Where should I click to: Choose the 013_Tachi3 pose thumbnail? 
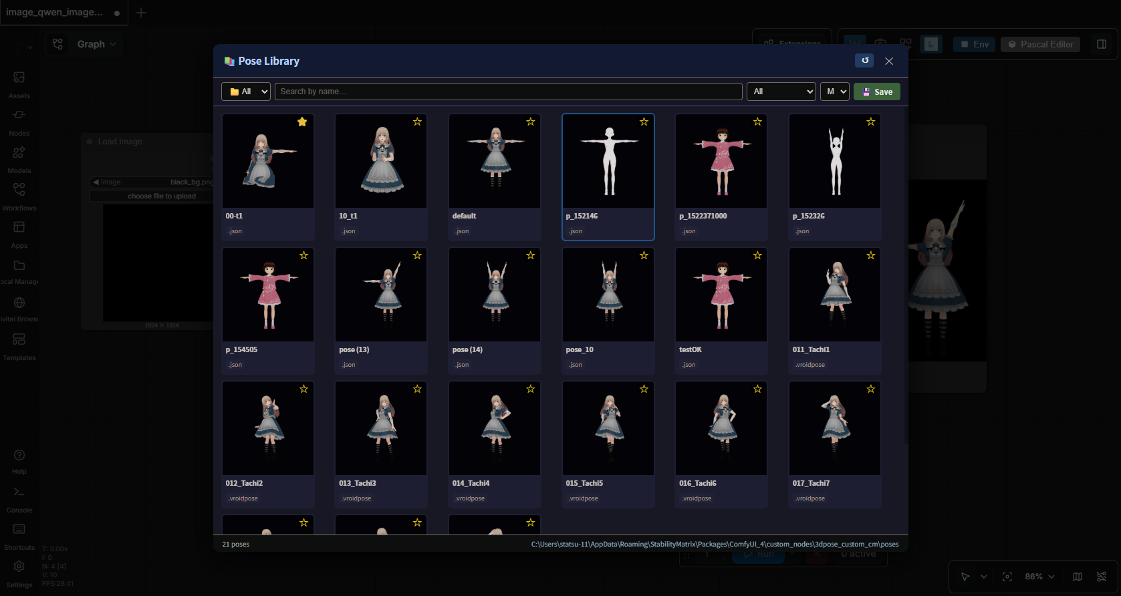(x=381, y=428)
